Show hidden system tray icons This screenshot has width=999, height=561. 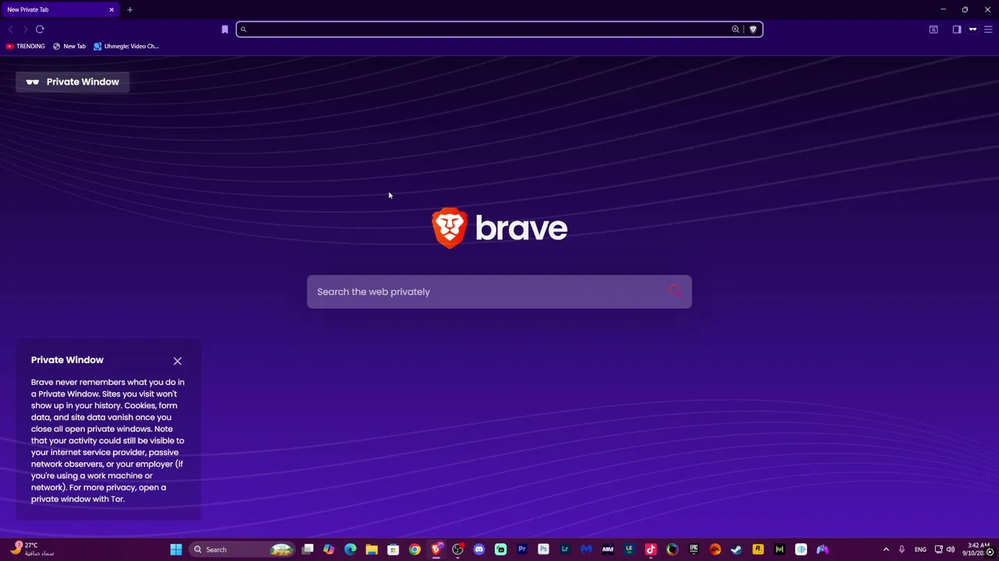[886, 549]
